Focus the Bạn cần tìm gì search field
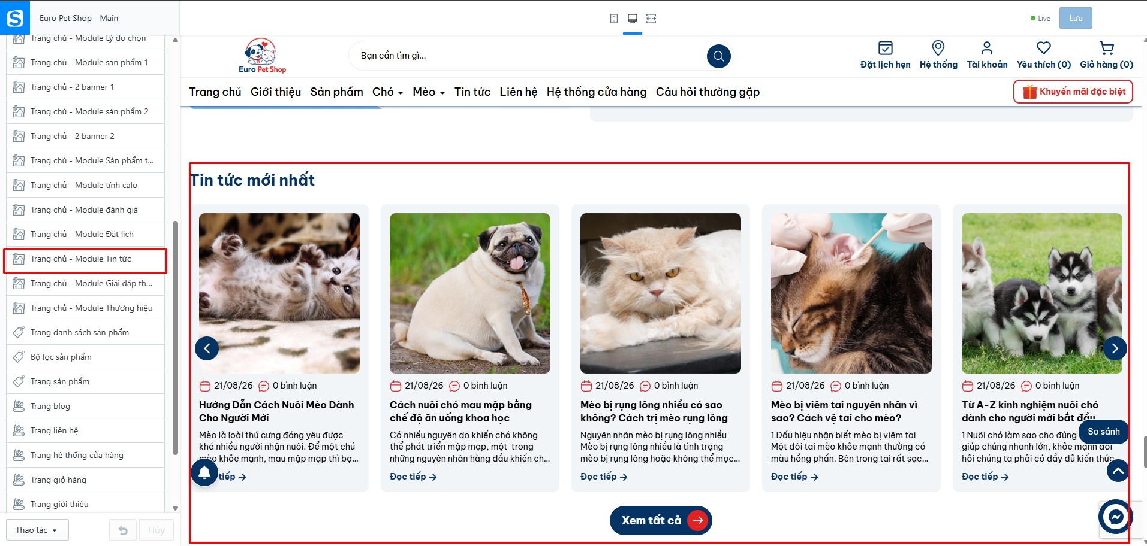1147x546 pixels. [531, 56]
